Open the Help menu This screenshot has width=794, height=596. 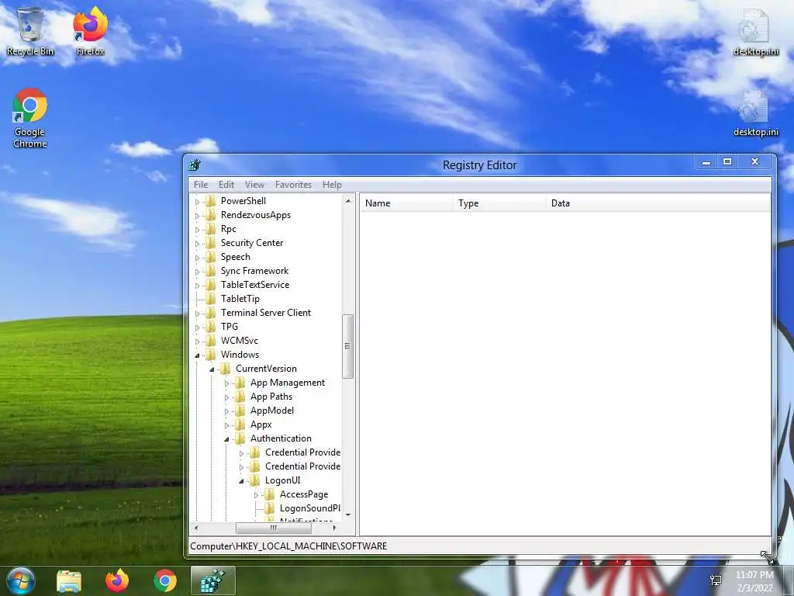(x=332, y=185)
